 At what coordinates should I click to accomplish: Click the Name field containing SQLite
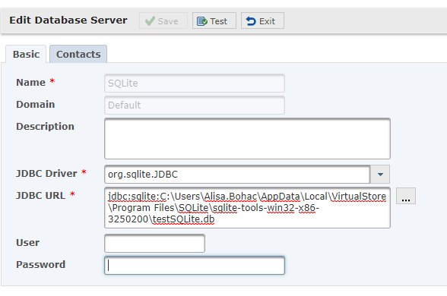(x=195, y=83)
